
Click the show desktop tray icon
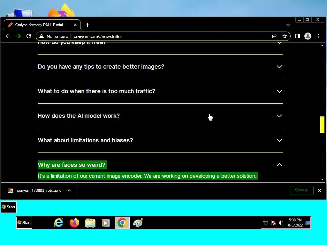click(308, 223)
